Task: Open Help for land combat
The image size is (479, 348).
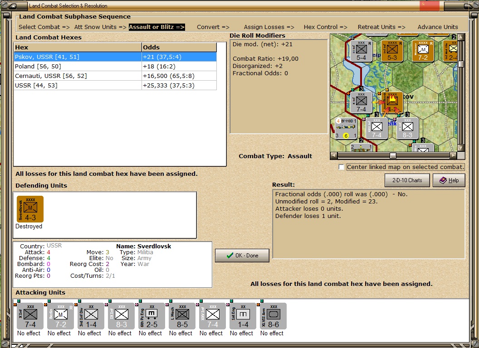Action: click(x=449, y=180)
